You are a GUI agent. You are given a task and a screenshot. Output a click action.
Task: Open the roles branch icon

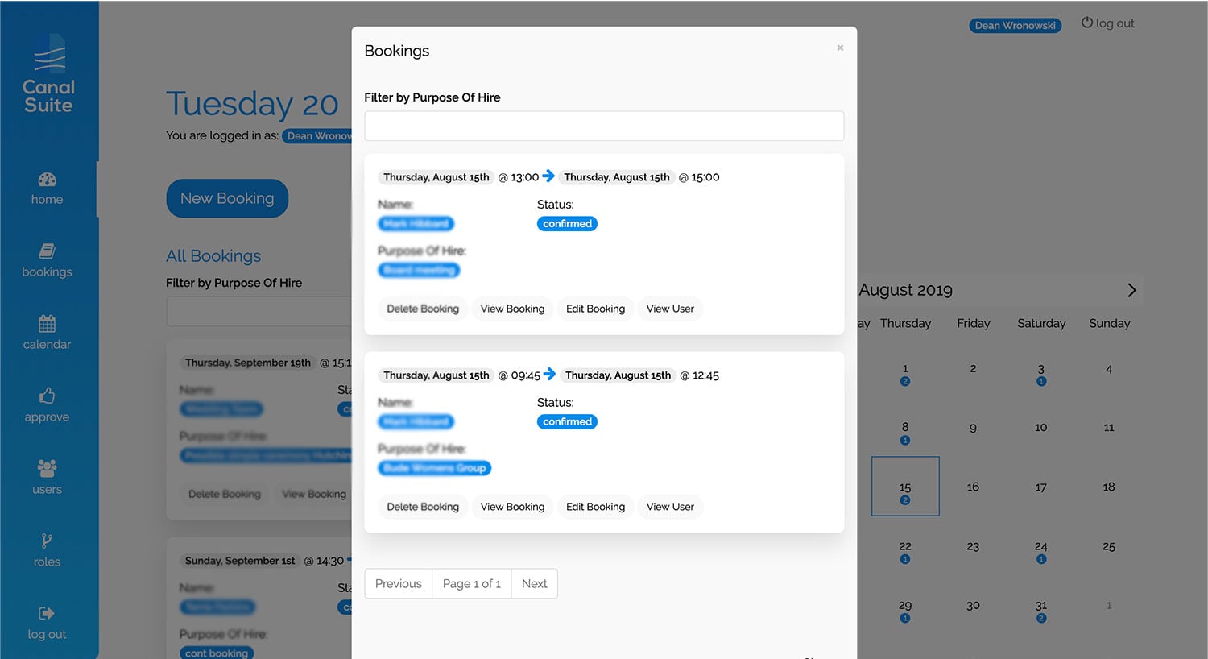[x=47, y=541]
